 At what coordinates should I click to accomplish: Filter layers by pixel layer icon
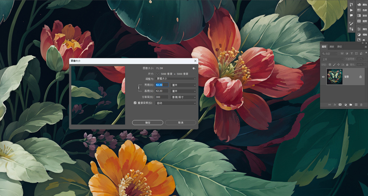point(342,53)
